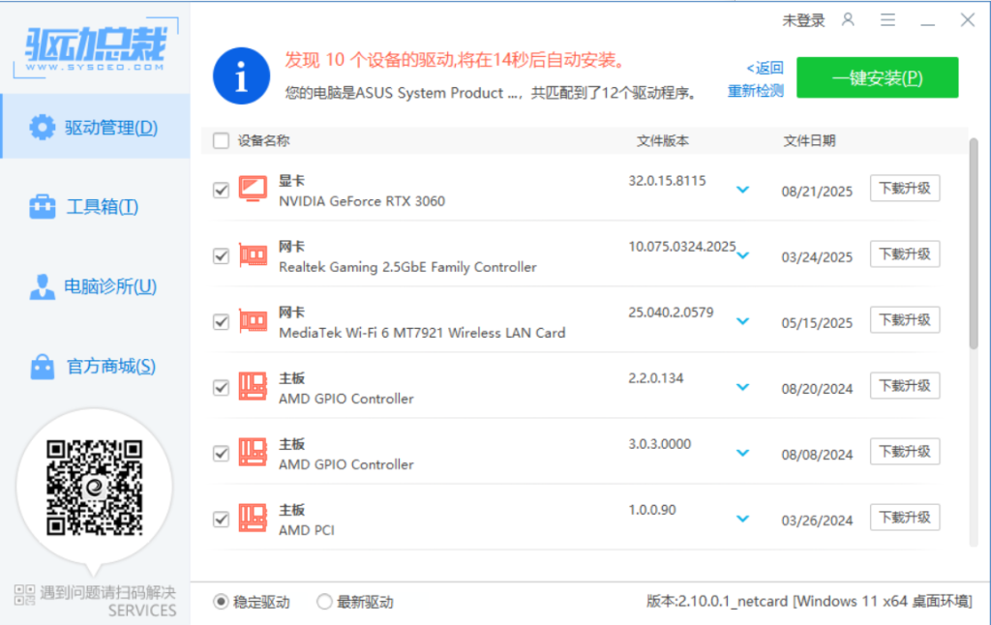
Task: Expand version dropdown for 3.0.3.0000
Action: (742, 453)
